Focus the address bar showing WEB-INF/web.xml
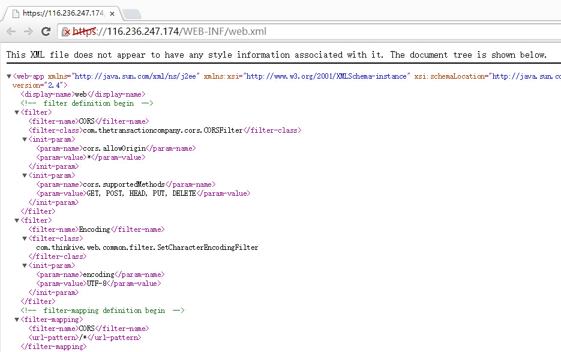561x352 pixels. point(309,31)
